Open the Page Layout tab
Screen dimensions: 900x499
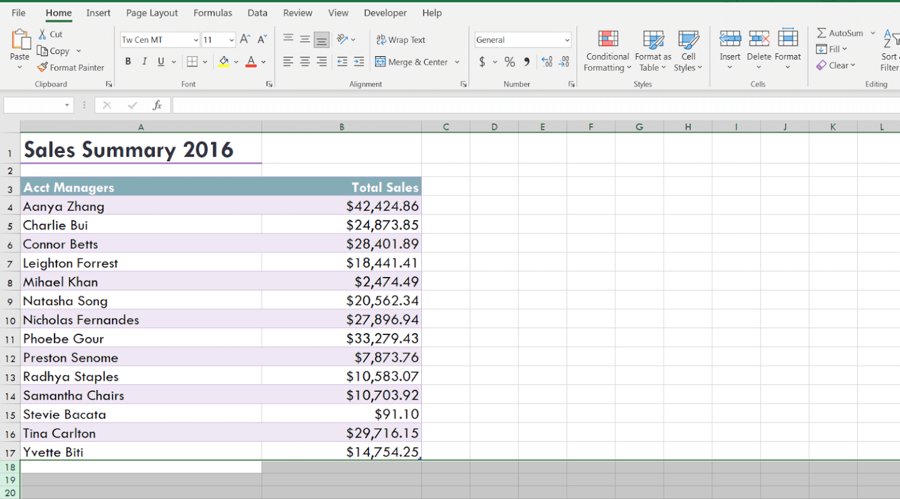pyautogui.click(x=152, y=13)
